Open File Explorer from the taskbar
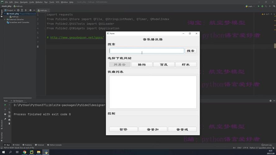Image resolution: width=276 pixels, height=155 pixels. pos(38,152)
